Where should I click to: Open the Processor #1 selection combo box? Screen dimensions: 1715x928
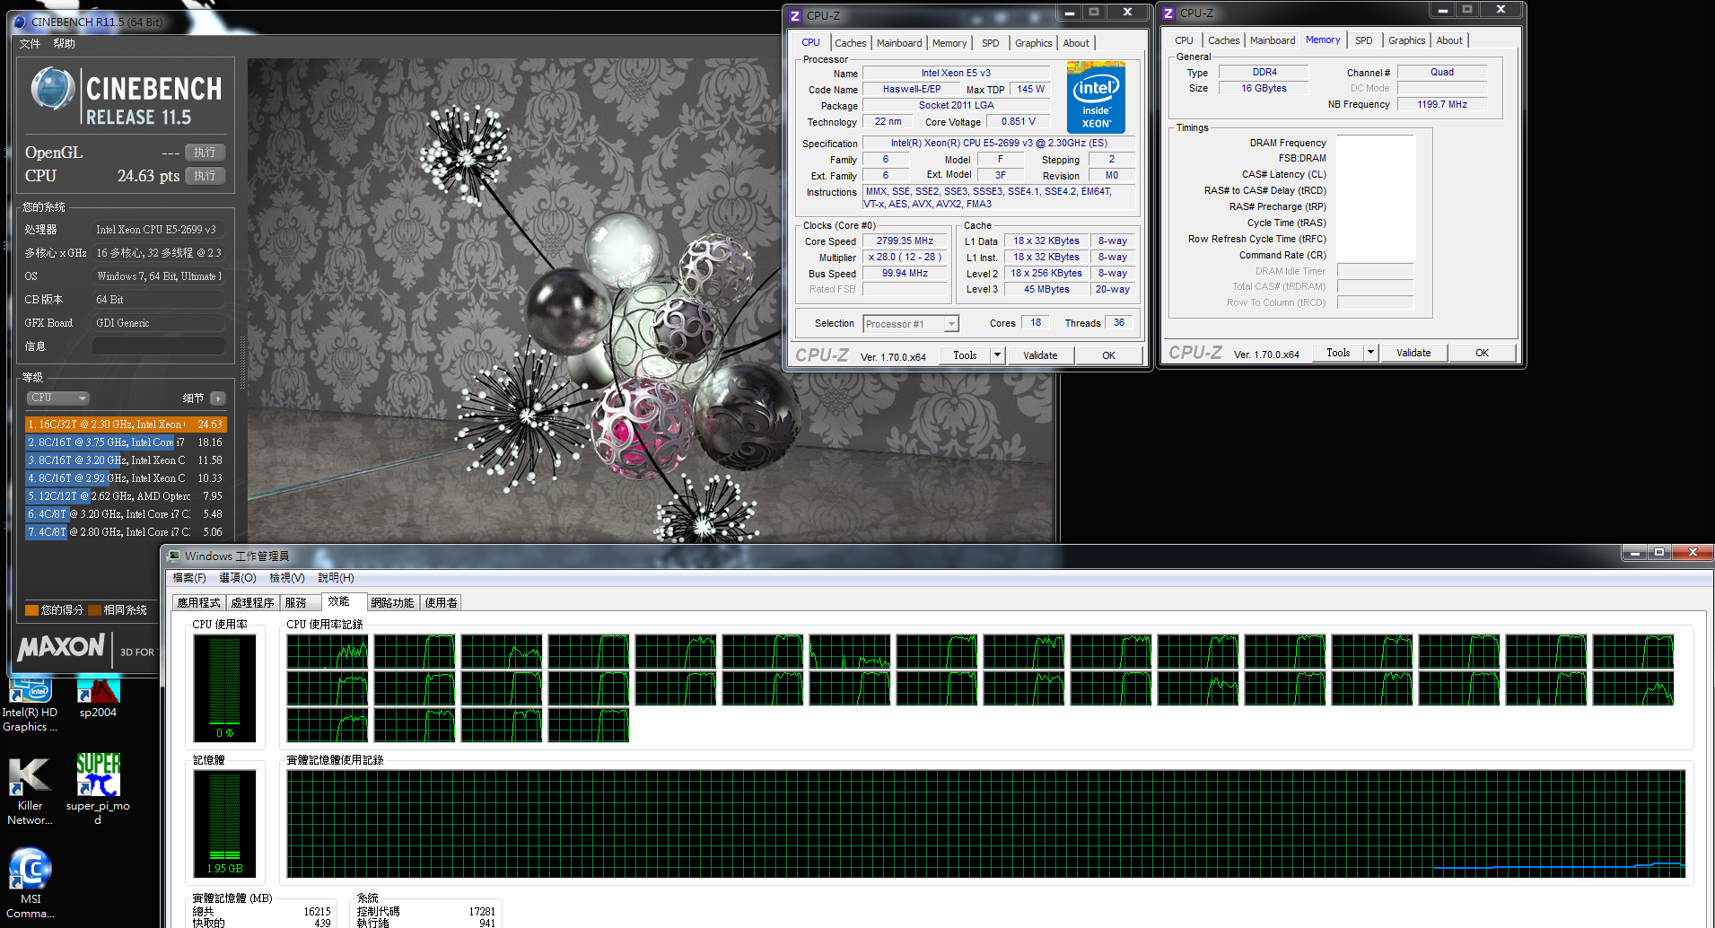click(x=911, y=324)
